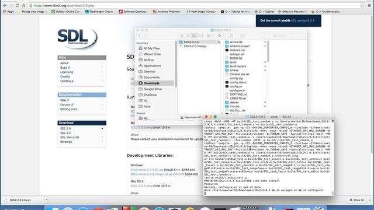374x210 pixels.
Task: Select Applications in Finder sidebar
Action: pyautogui.click(x=152, y=66)
